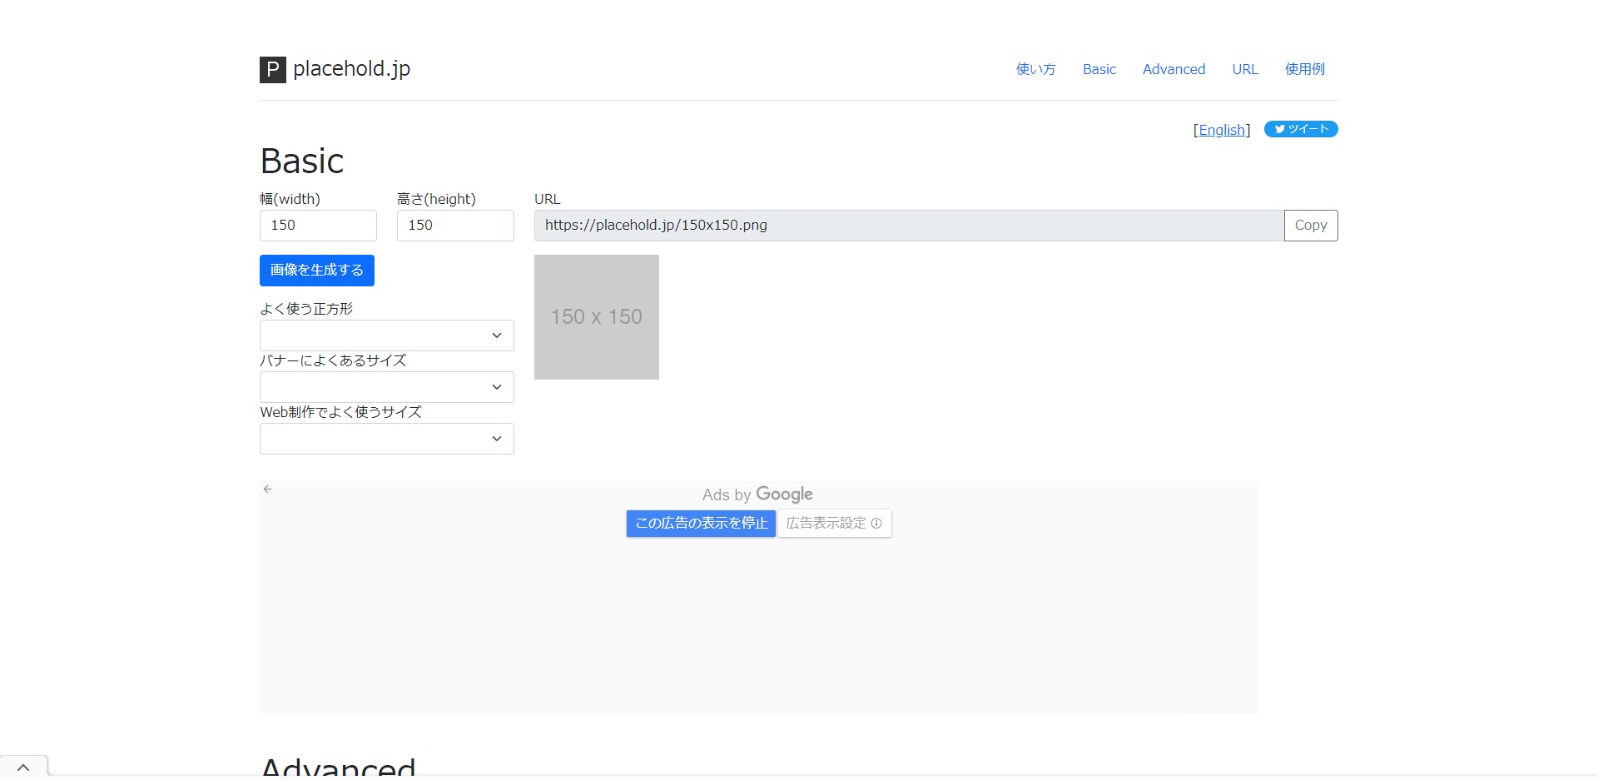This screenshot has width=1598, height=780.
Task: Click この広告の表示を停止 button
Action: point(701,523)
